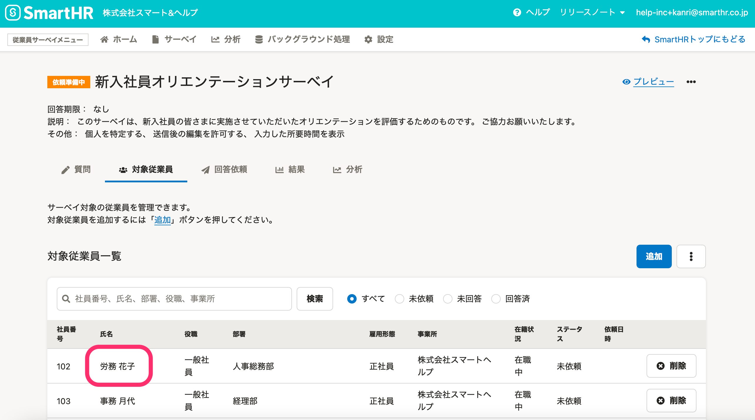The image size is (755, 420).
Task: Select the 対象従業員 tab
Action: coord(146,169)
